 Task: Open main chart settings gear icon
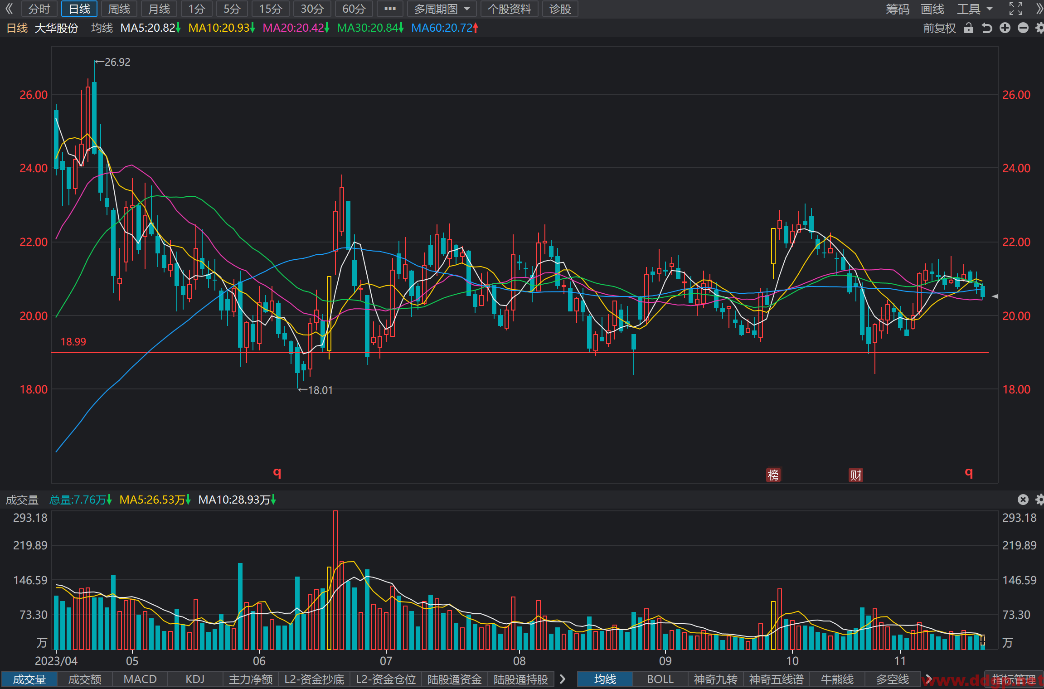tap(1040, 28)
